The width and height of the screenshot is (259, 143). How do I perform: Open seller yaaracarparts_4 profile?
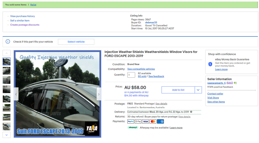[x=217, y=83]
